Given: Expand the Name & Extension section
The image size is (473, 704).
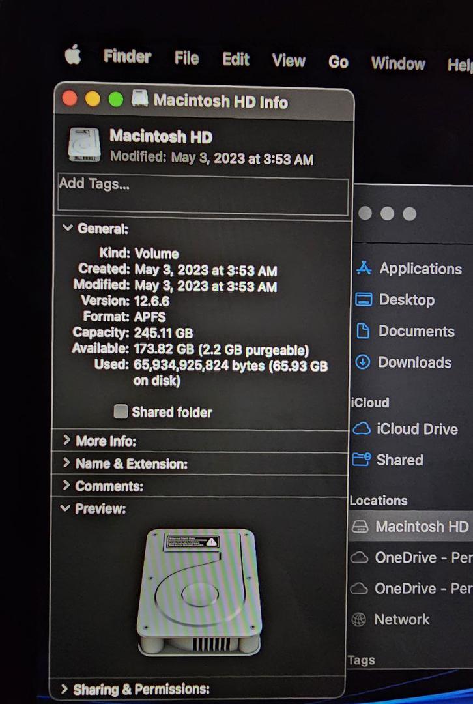Looking at the screenshot, I should tap(66, 462).
